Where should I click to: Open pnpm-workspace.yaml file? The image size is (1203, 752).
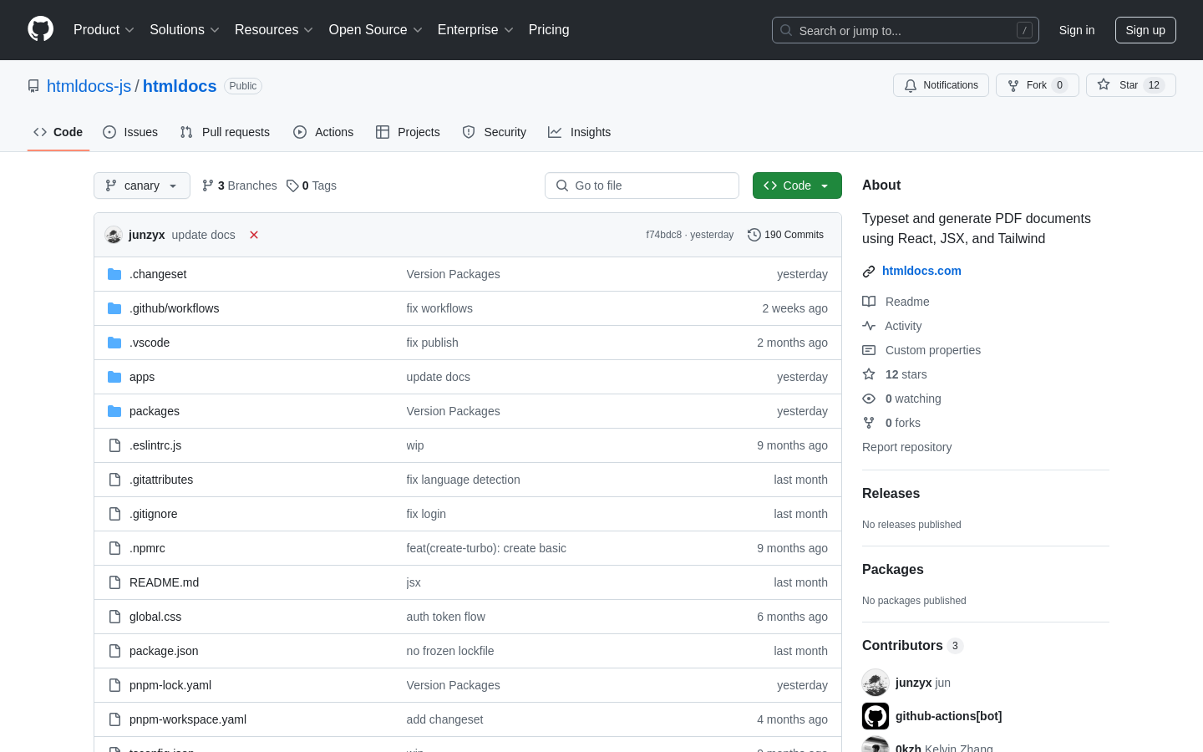coord(188,719)
